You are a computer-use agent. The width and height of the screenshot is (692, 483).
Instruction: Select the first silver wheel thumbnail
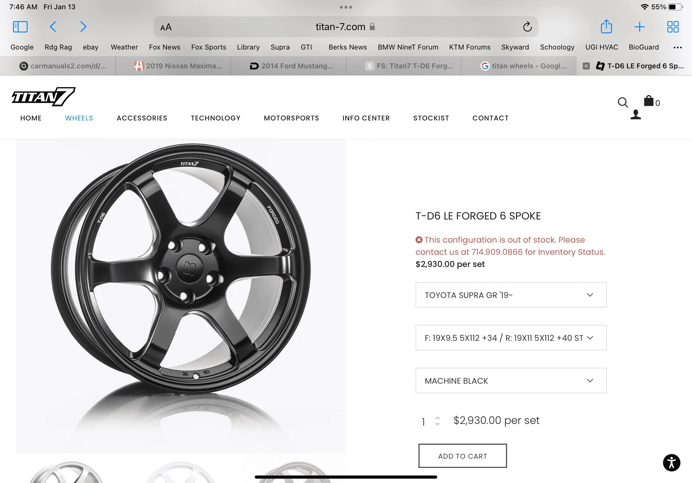[66, 472]
